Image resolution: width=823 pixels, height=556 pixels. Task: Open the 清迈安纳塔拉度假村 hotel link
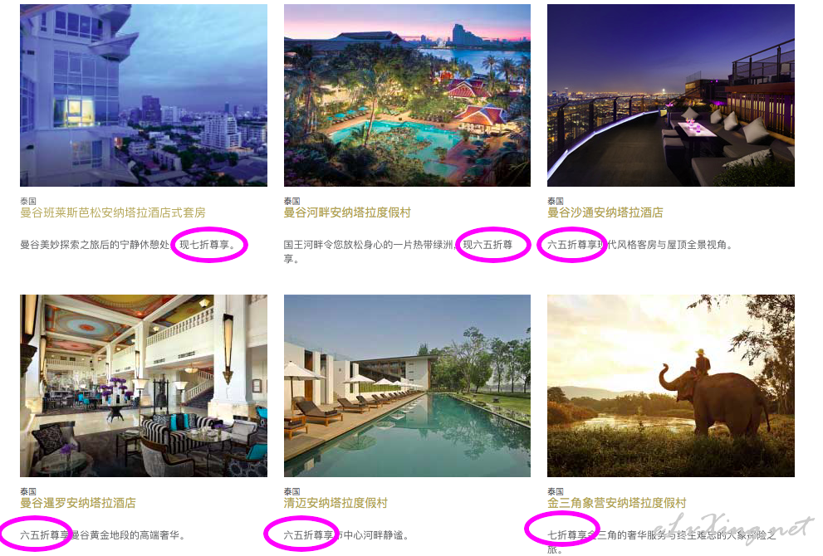click(x=336, y=504)
